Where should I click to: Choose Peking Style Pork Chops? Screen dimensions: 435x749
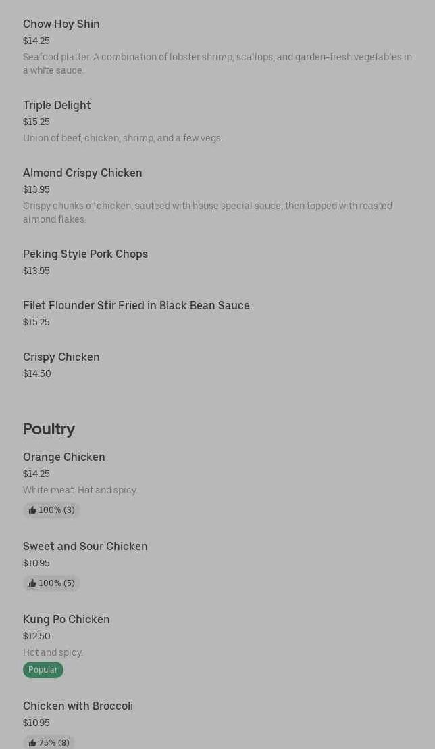click(x=85, y=254)
